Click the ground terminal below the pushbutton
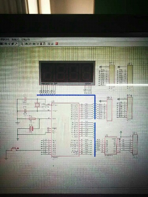Screen dimensions: 148x197 (x=6, y=158)
